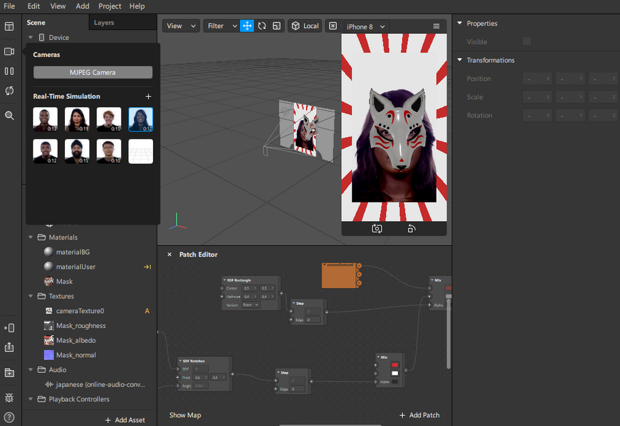
Task: Open the layout panel icon in left sidebar
Action: (9, 27)
